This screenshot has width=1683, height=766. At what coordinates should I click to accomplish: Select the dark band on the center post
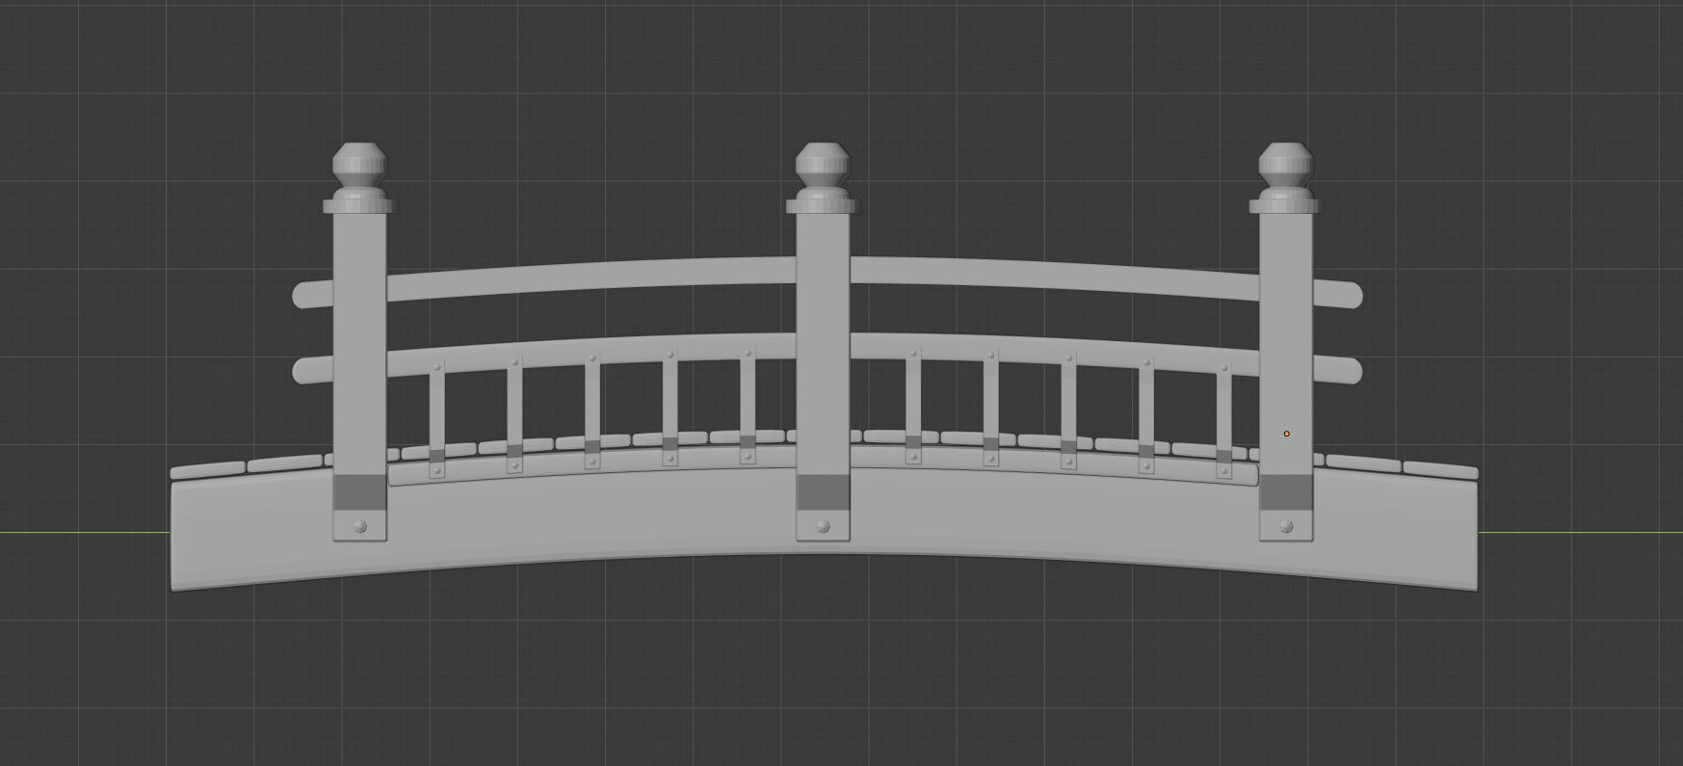tap(823, 492)
